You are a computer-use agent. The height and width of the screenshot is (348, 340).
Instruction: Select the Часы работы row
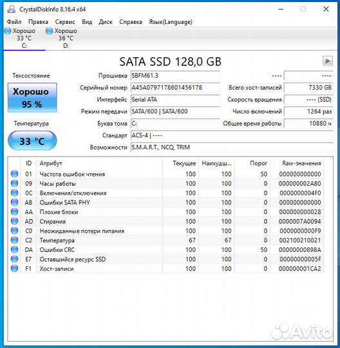166,184
